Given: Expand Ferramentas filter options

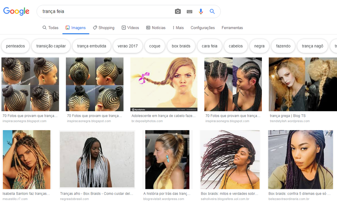Looking at the screenshot, I should tap(232, 28).
